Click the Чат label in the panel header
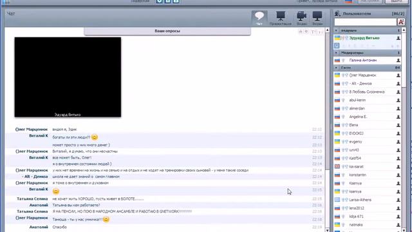Viewport: 412px width, 232px height. point(11,14)
